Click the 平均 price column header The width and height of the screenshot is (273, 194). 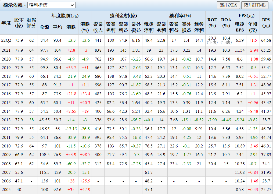click(57, 27)
